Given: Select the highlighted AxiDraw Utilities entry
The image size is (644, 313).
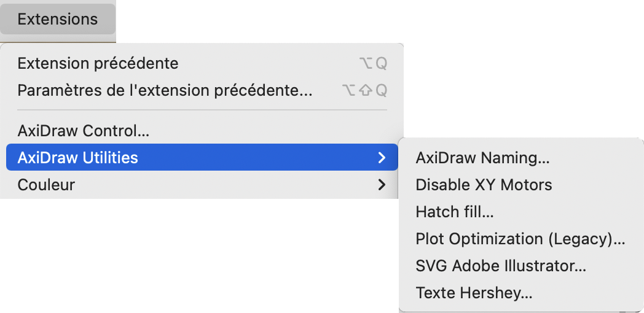Looking at the screenshot, I should 78,158.
